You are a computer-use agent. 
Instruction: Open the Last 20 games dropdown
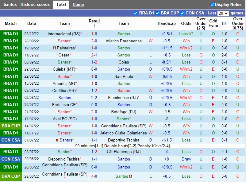click(223, 13)
